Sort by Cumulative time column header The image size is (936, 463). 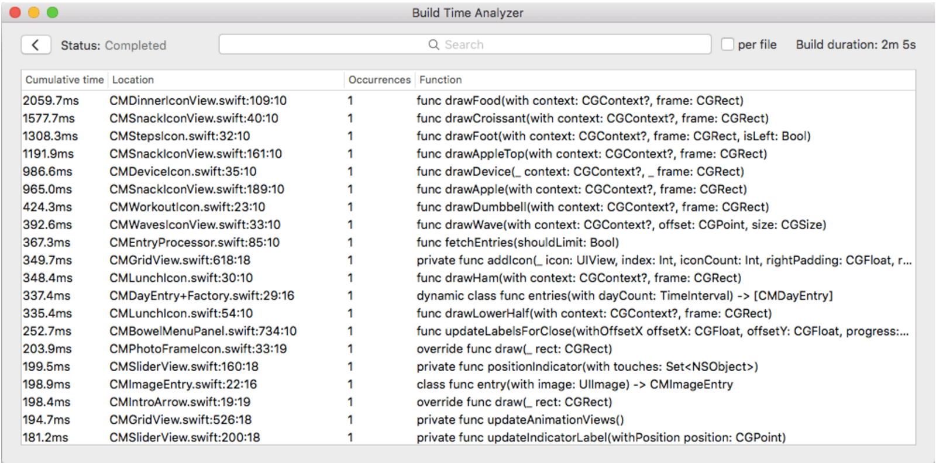tap(64, 80)
